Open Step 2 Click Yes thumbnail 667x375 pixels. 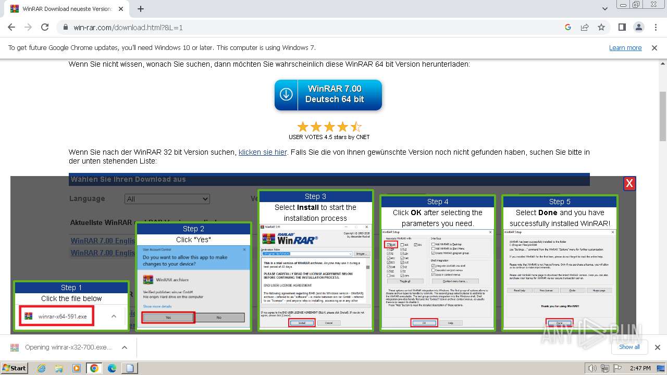coord(193,276)
